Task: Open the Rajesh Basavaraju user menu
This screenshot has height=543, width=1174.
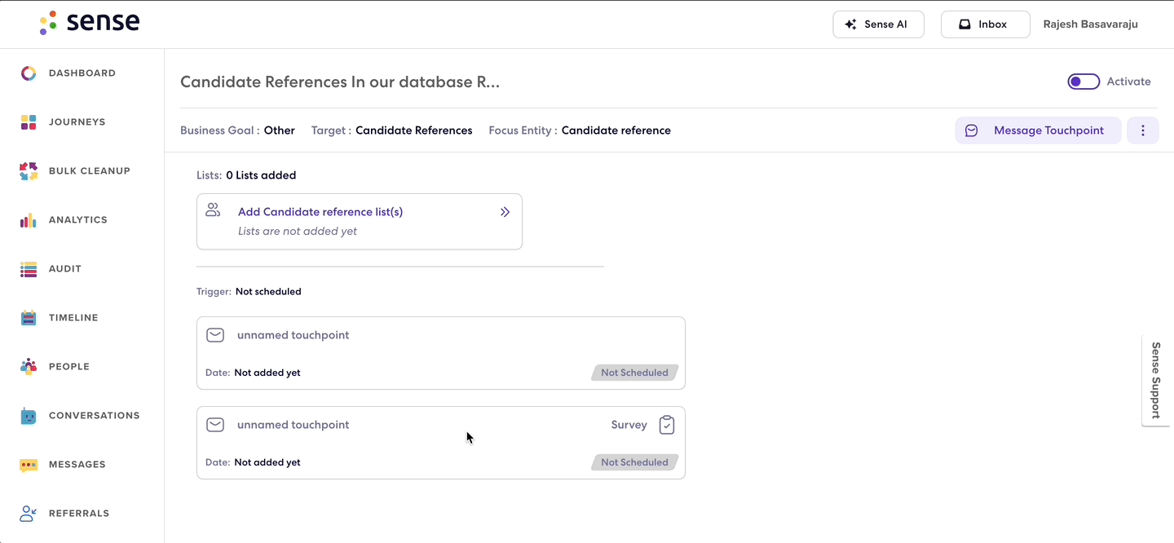Action: pos(1090,24)
